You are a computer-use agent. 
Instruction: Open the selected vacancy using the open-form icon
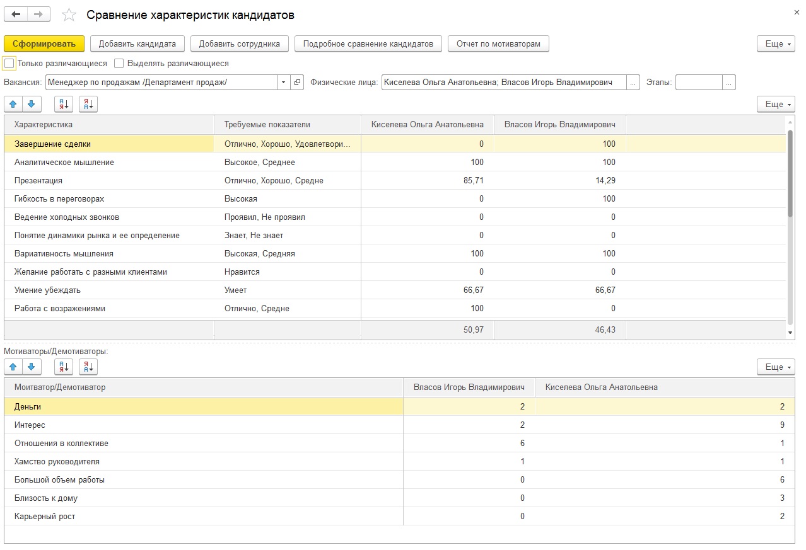coord(298,83)
